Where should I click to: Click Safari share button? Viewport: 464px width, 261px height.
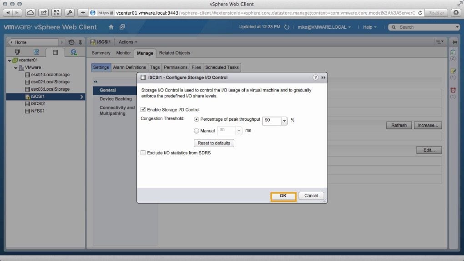coord(43,13)
